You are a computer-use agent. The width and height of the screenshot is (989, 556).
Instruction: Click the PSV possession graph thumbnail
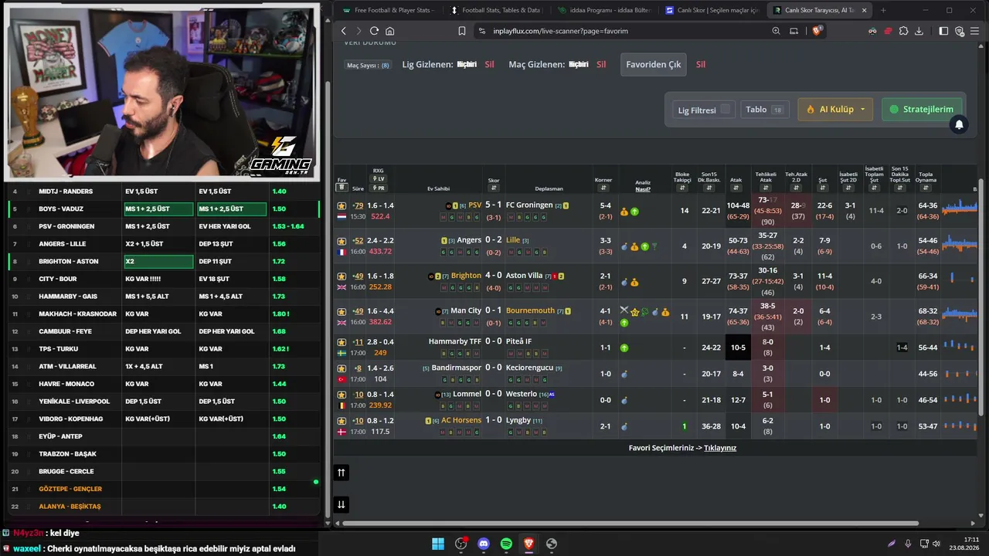click(960, 205)
